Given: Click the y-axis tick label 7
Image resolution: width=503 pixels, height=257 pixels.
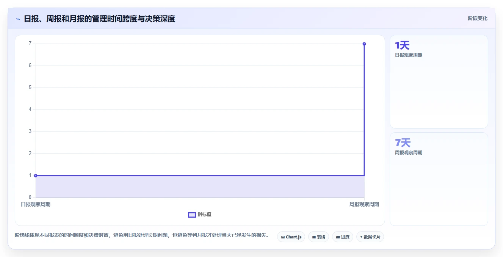Looking at the screenshot, I should click(x=30, y=44).
